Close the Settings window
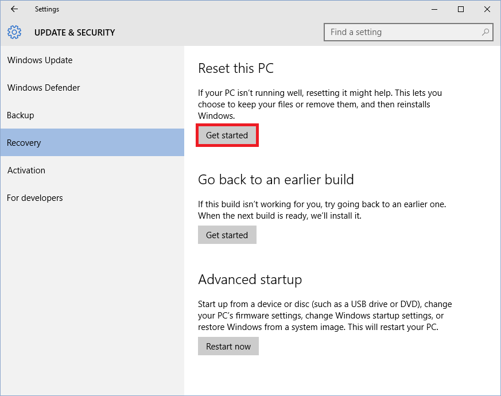Viewport: 501px width, 396px height. tap(487, 9)
